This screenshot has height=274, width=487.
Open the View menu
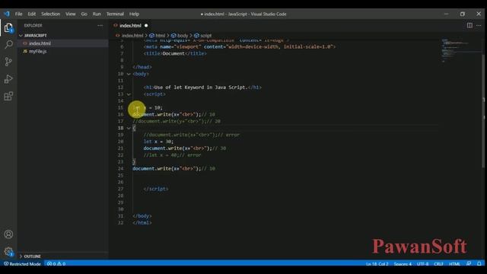pyautogui.click(x=71, y=14)
